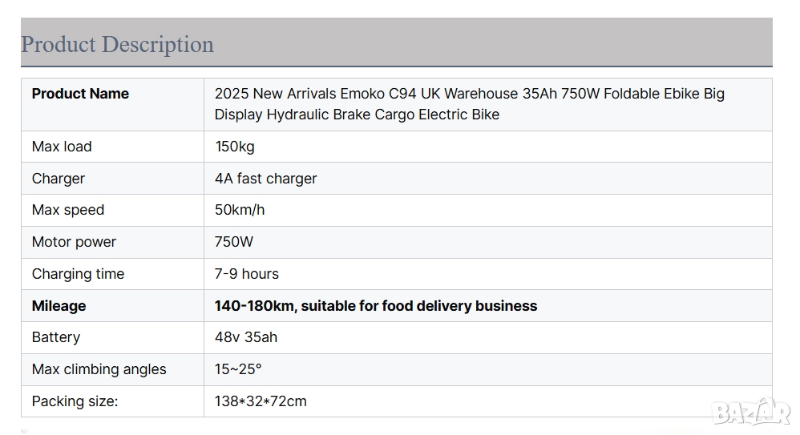This screenshot has height=435, width=800.
Task: Click the Emoko C94 product title text
Action: tap(469, 104)
